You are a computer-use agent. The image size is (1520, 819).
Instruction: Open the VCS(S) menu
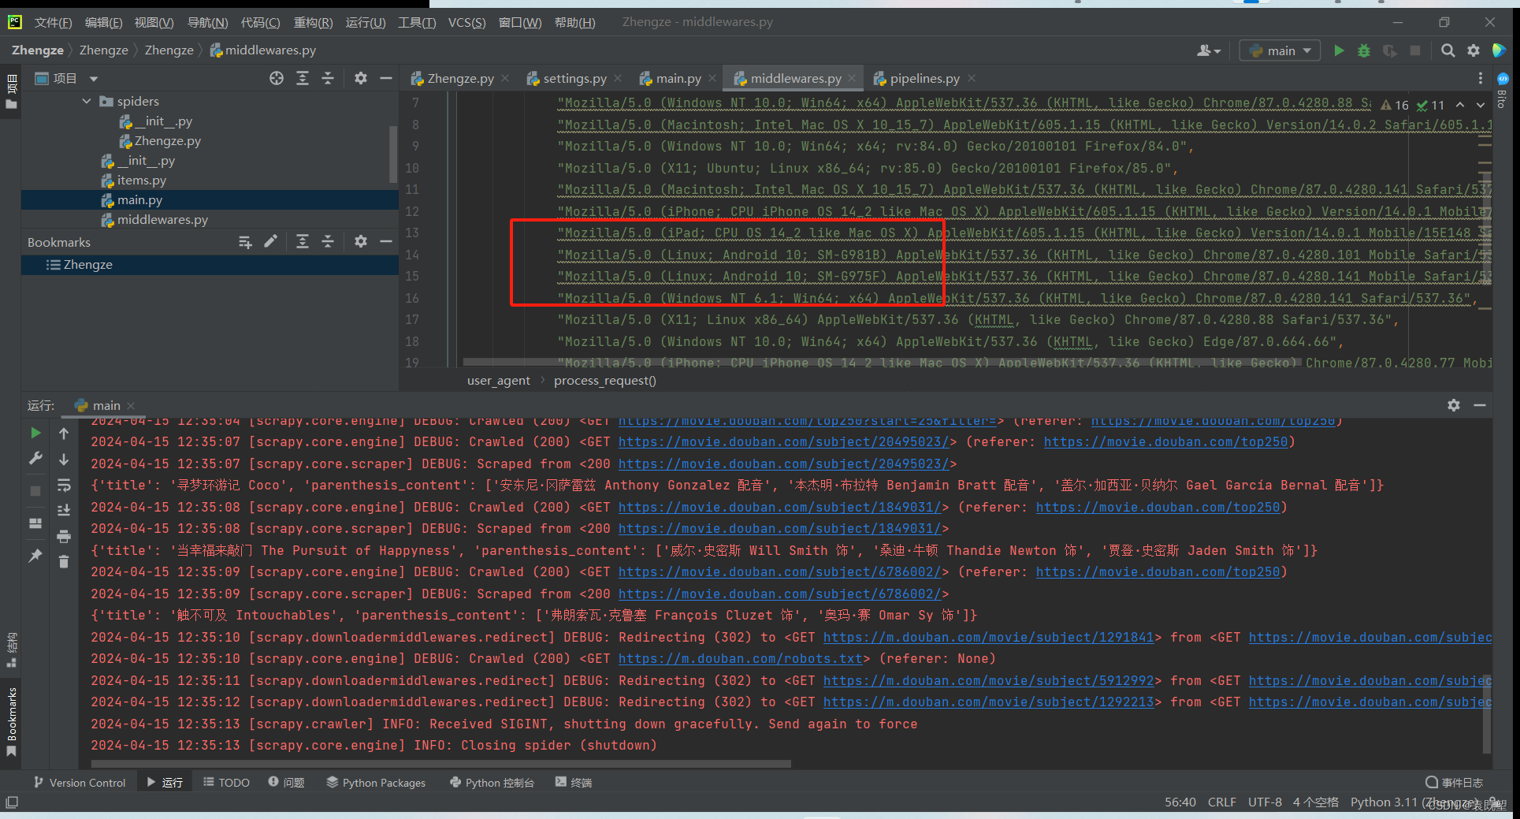[466, 22]
